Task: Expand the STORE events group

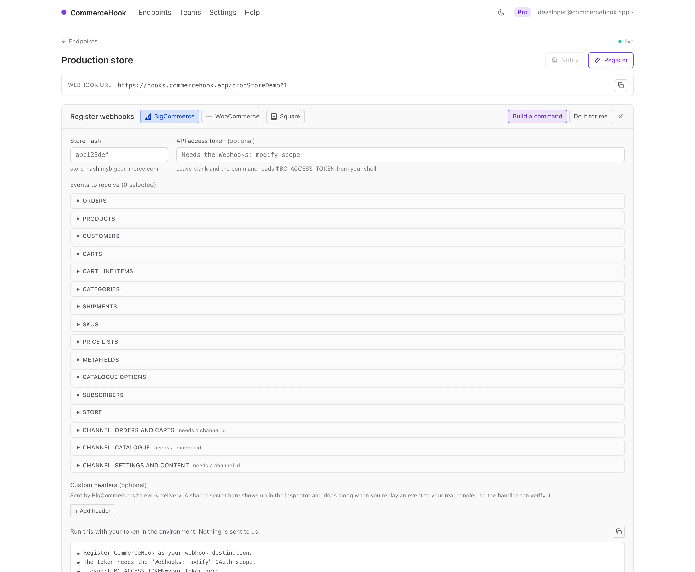Action: click(347, 412)
